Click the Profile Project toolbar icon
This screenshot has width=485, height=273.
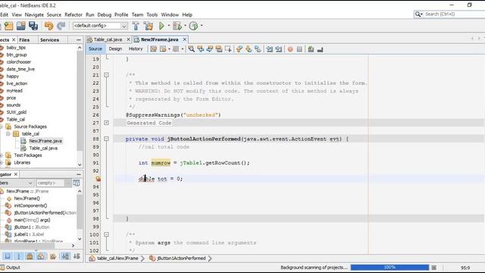(x=194, y=26)
